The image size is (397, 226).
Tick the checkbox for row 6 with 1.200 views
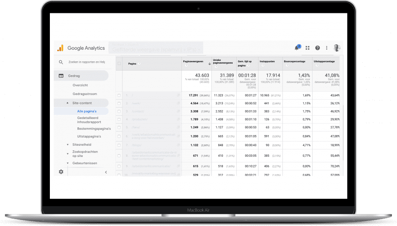point(119,137)
